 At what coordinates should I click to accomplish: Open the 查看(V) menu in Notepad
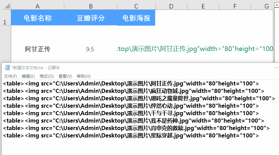(x=65, y=76)
